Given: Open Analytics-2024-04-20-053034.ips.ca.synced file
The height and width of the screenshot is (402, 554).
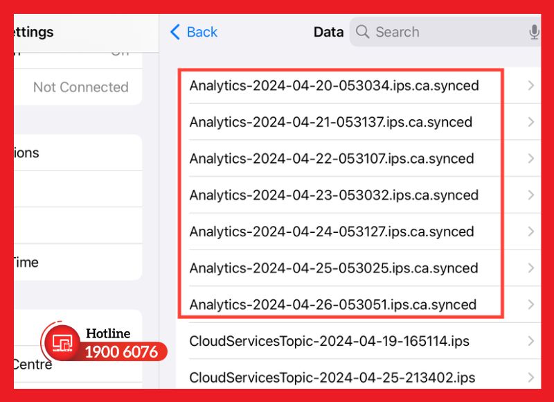Looking at the screenshot, I should click(x=334, y=86).
